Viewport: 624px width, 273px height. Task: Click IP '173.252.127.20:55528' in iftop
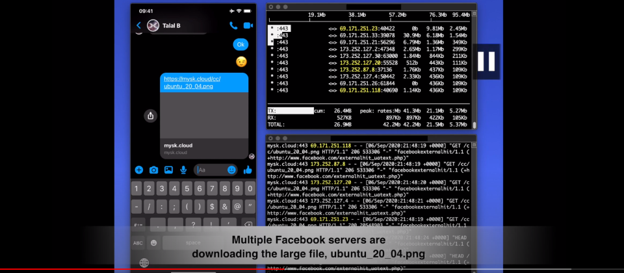coord(369,63)
